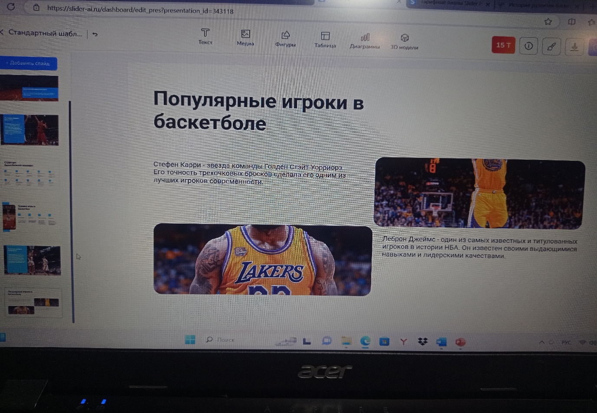
Task: Click the undo arrow icon
Action: tap(95, 34)
